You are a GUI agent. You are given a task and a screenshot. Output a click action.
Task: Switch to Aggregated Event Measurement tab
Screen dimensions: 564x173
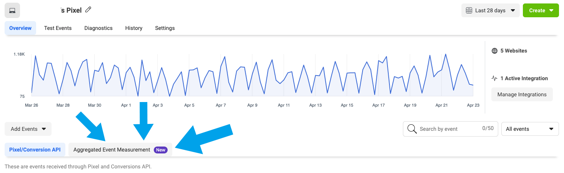coord(112,150)
